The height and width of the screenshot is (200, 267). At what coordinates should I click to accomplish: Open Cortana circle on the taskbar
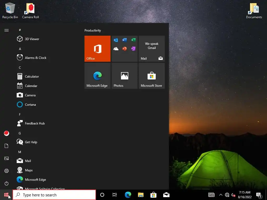point(102,195)
